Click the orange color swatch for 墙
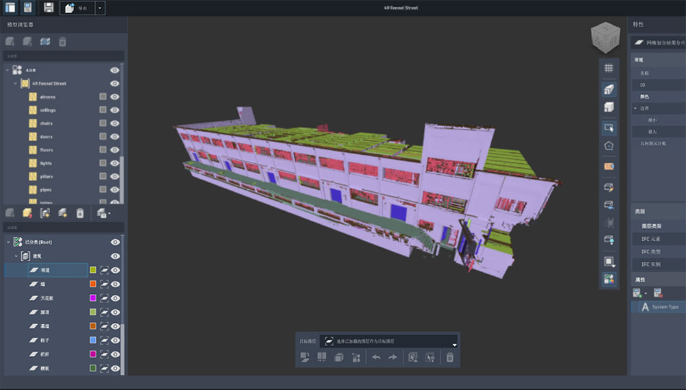 point(93,284)
